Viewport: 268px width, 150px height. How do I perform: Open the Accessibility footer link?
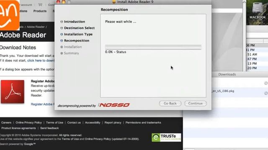pos(93,122)
